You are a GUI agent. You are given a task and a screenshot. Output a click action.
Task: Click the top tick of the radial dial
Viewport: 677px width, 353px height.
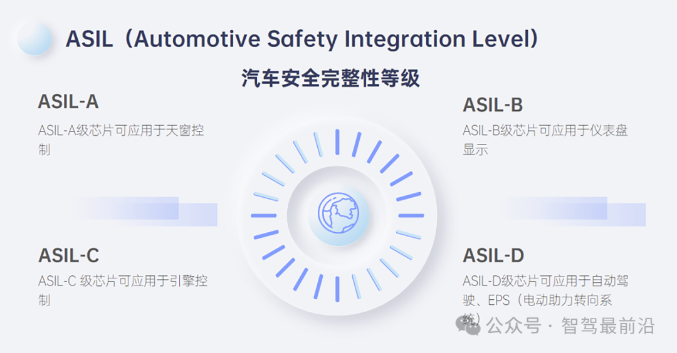(337, 142)
